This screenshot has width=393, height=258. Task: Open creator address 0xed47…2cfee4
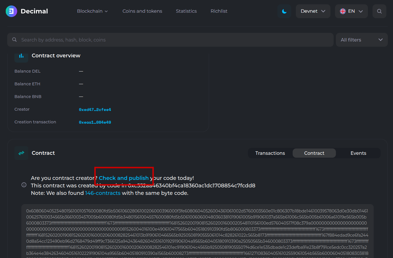pos(95,110)
